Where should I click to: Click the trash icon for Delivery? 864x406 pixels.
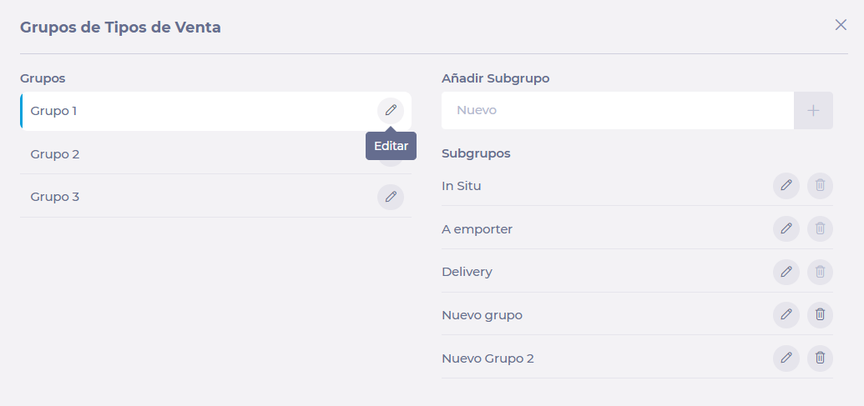click(820, 272)
